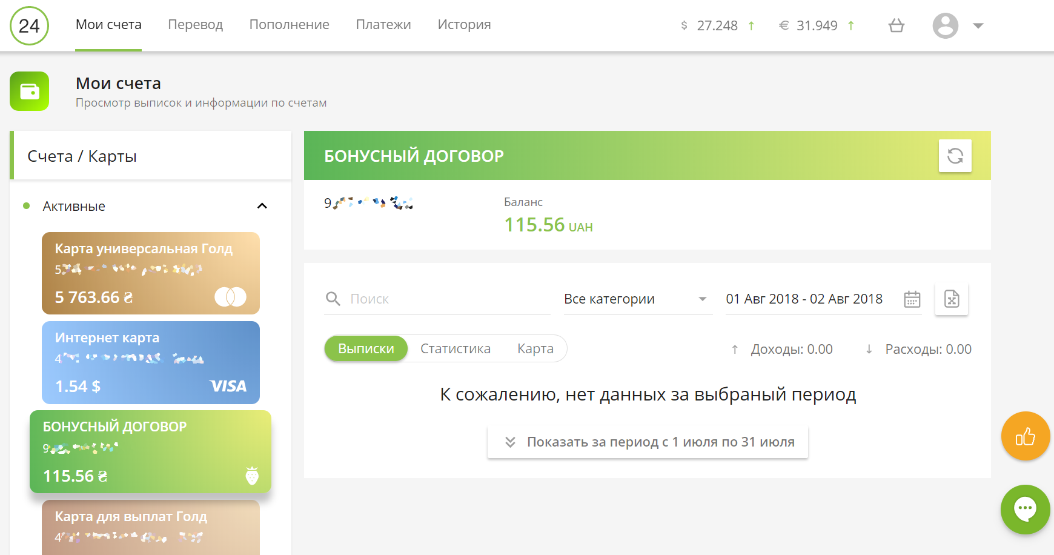Click the 5 763.66 balance on Gold card
This screenshot has width=1054, height=555.
tap(94, 297)
